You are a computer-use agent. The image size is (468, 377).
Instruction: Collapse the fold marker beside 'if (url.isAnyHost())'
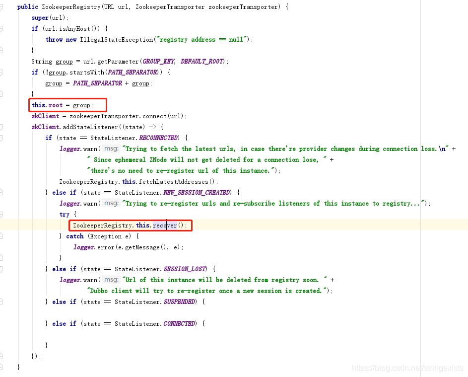point(1,29)
